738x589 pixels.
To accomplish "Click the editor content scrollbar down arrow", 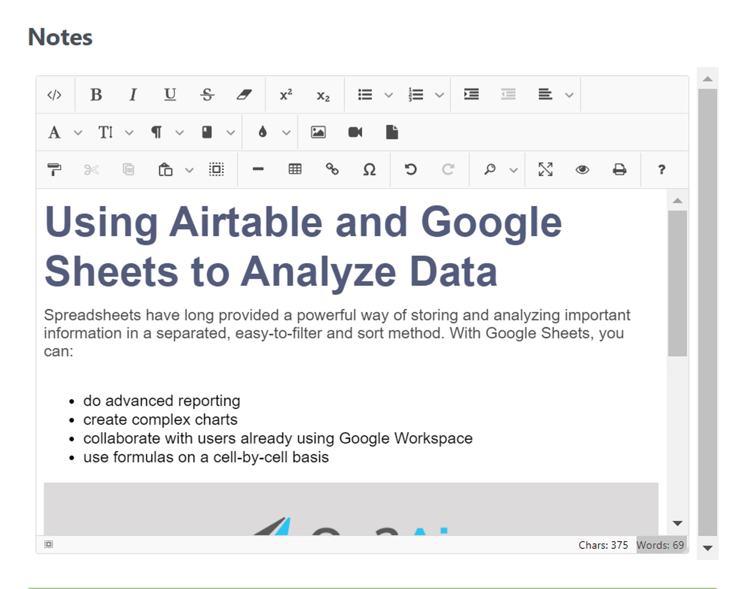I will (677, 523).
